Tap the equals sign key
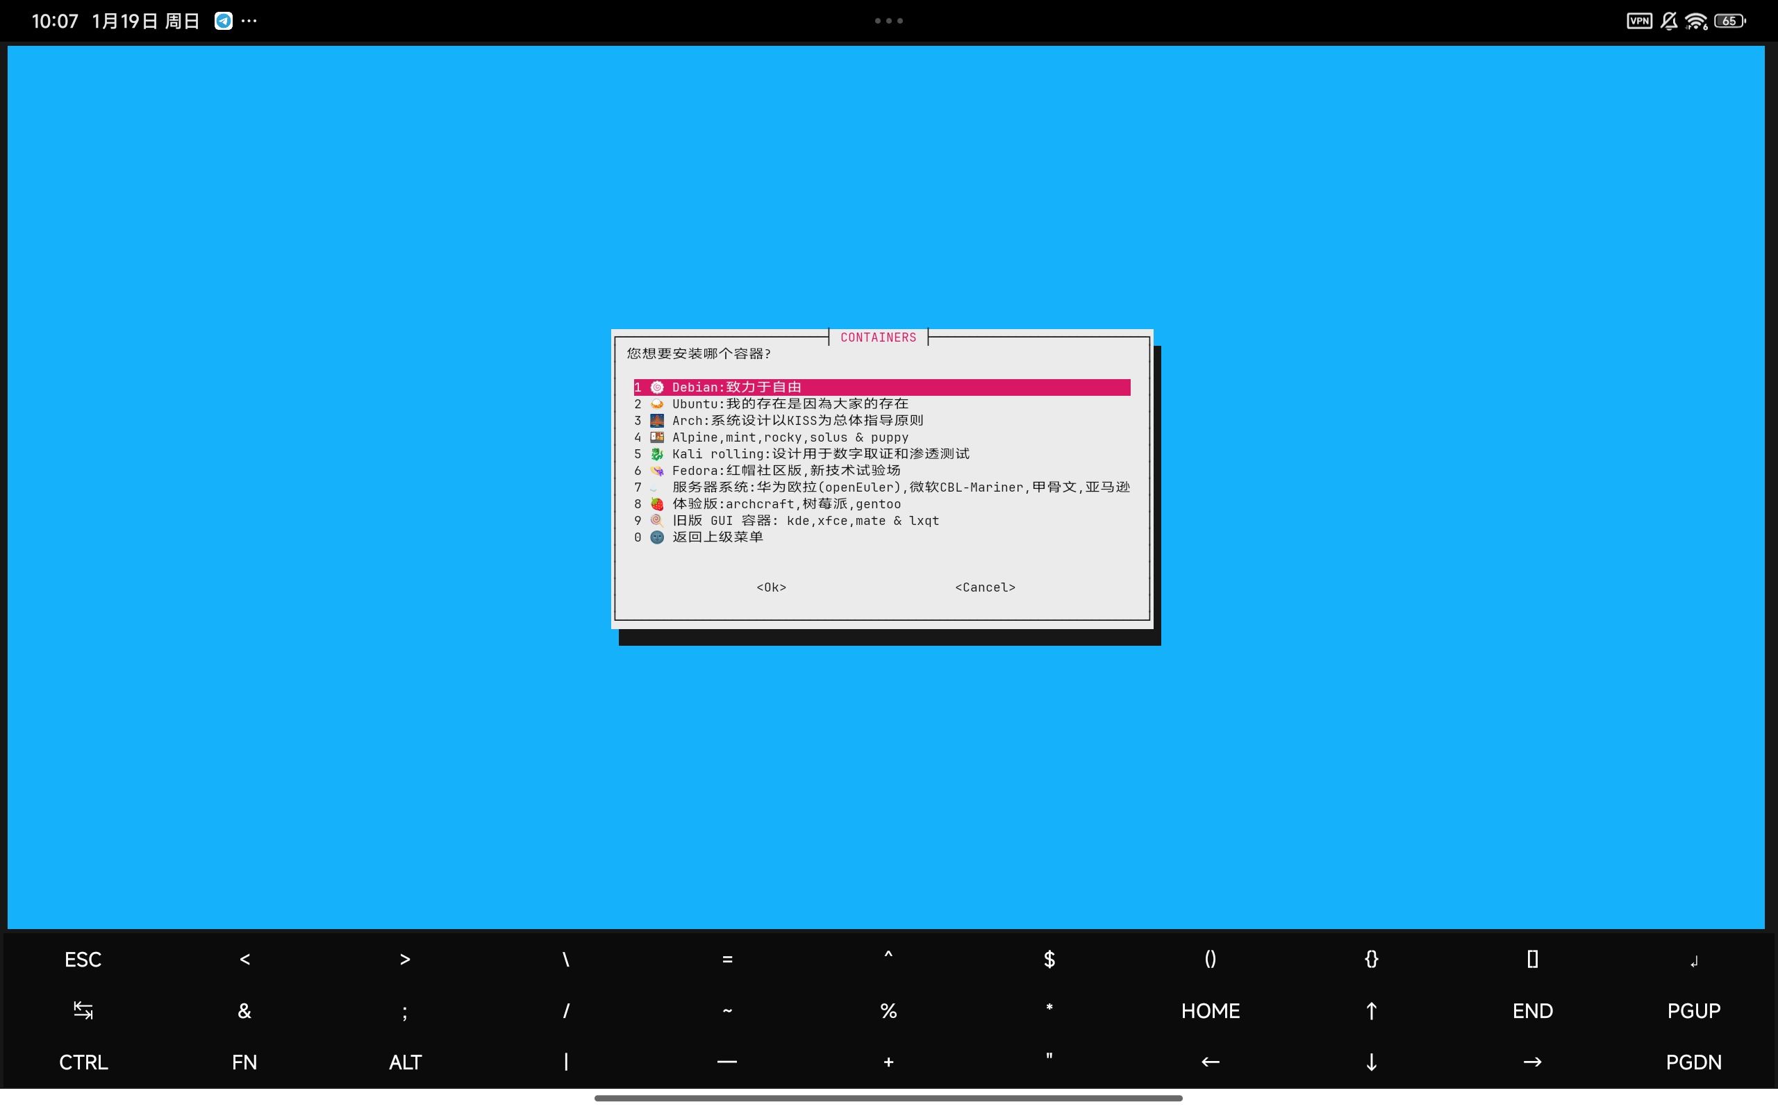 727,960
